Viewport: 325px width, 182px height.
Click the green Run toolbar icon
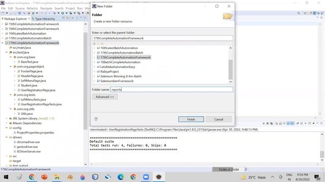(x=62, y=13)
